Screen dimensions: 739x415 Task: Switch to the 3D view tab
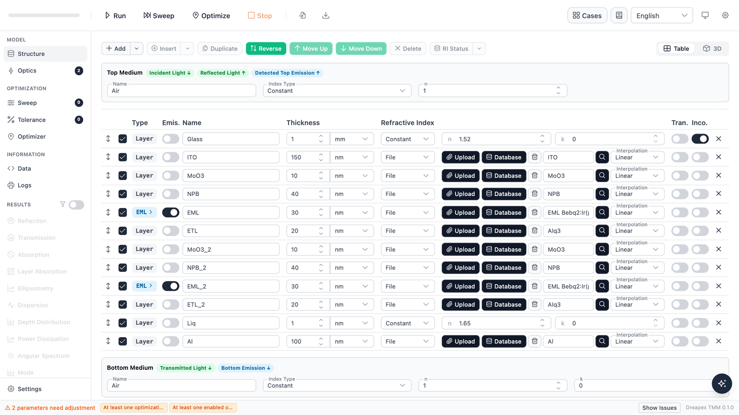tap(713, 49)
